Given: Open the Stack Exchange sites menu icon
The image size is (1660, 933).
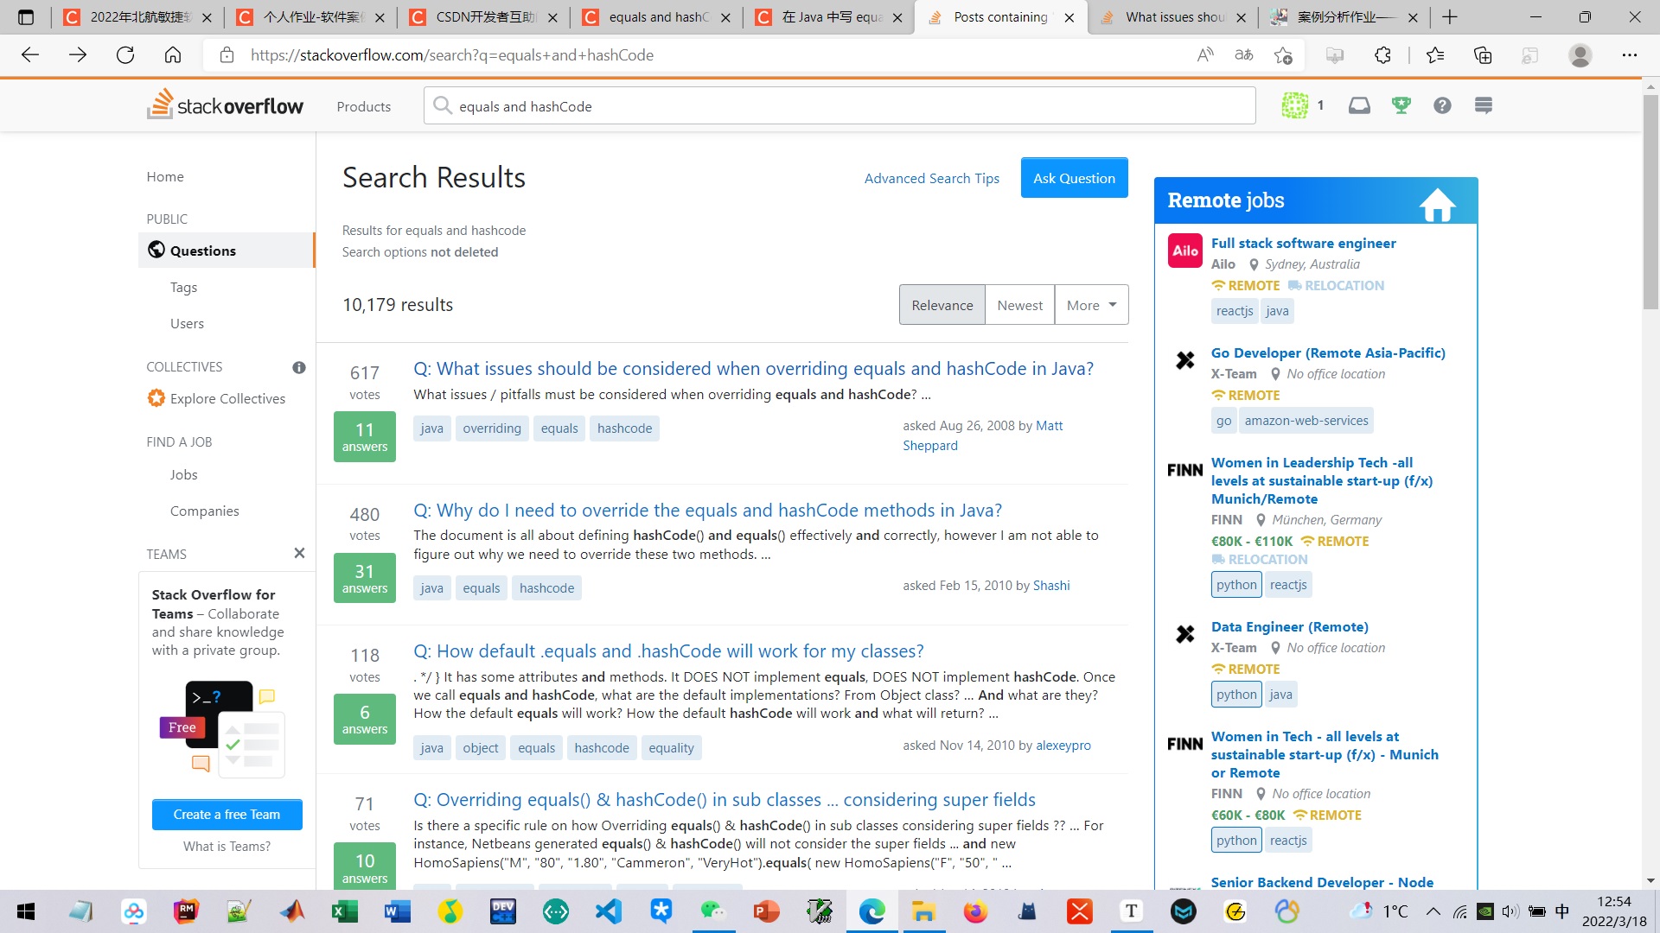Looking at the screenshot, I should tap(1484, 105).
